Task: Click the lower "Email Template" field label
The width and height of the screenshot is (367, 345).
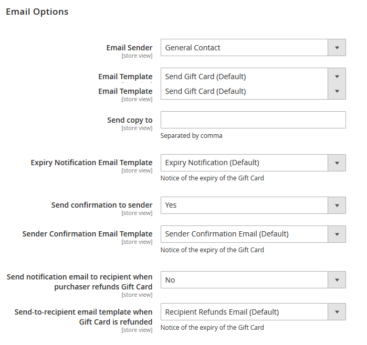Action: tap(125, 91)
